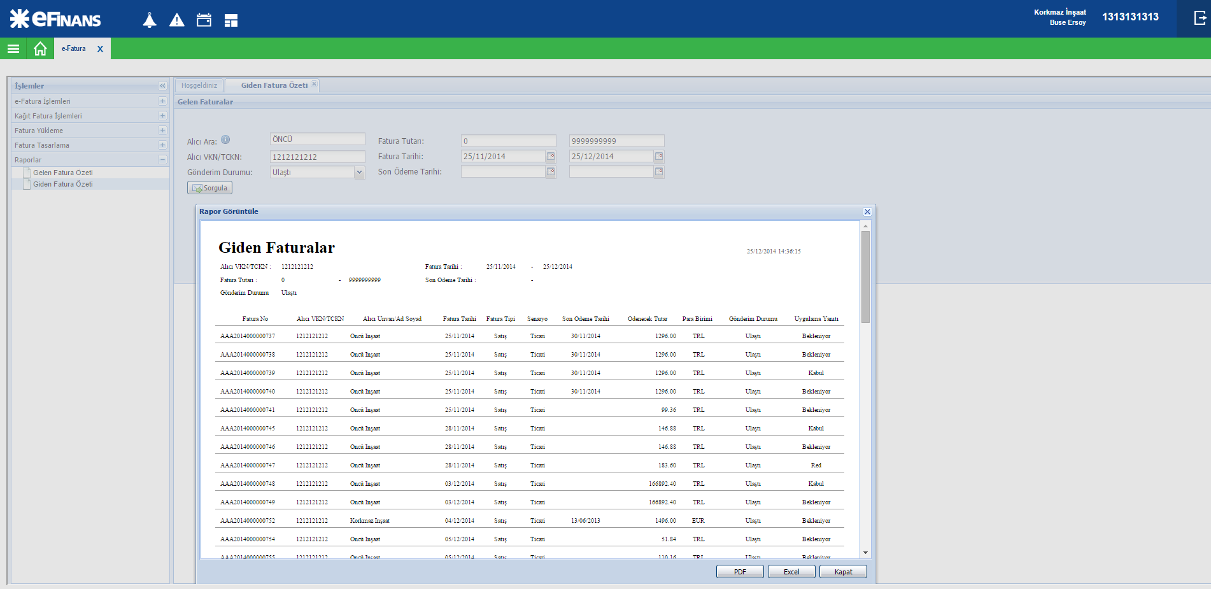Viewport: 1211px width, 589px height.
Task: Log out using the exit icon
Action: click(1200, 18)
